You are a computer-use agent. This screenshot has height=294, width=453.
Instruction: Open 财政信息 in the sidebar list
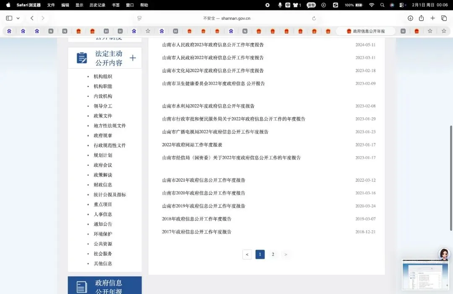coord(103,185)
